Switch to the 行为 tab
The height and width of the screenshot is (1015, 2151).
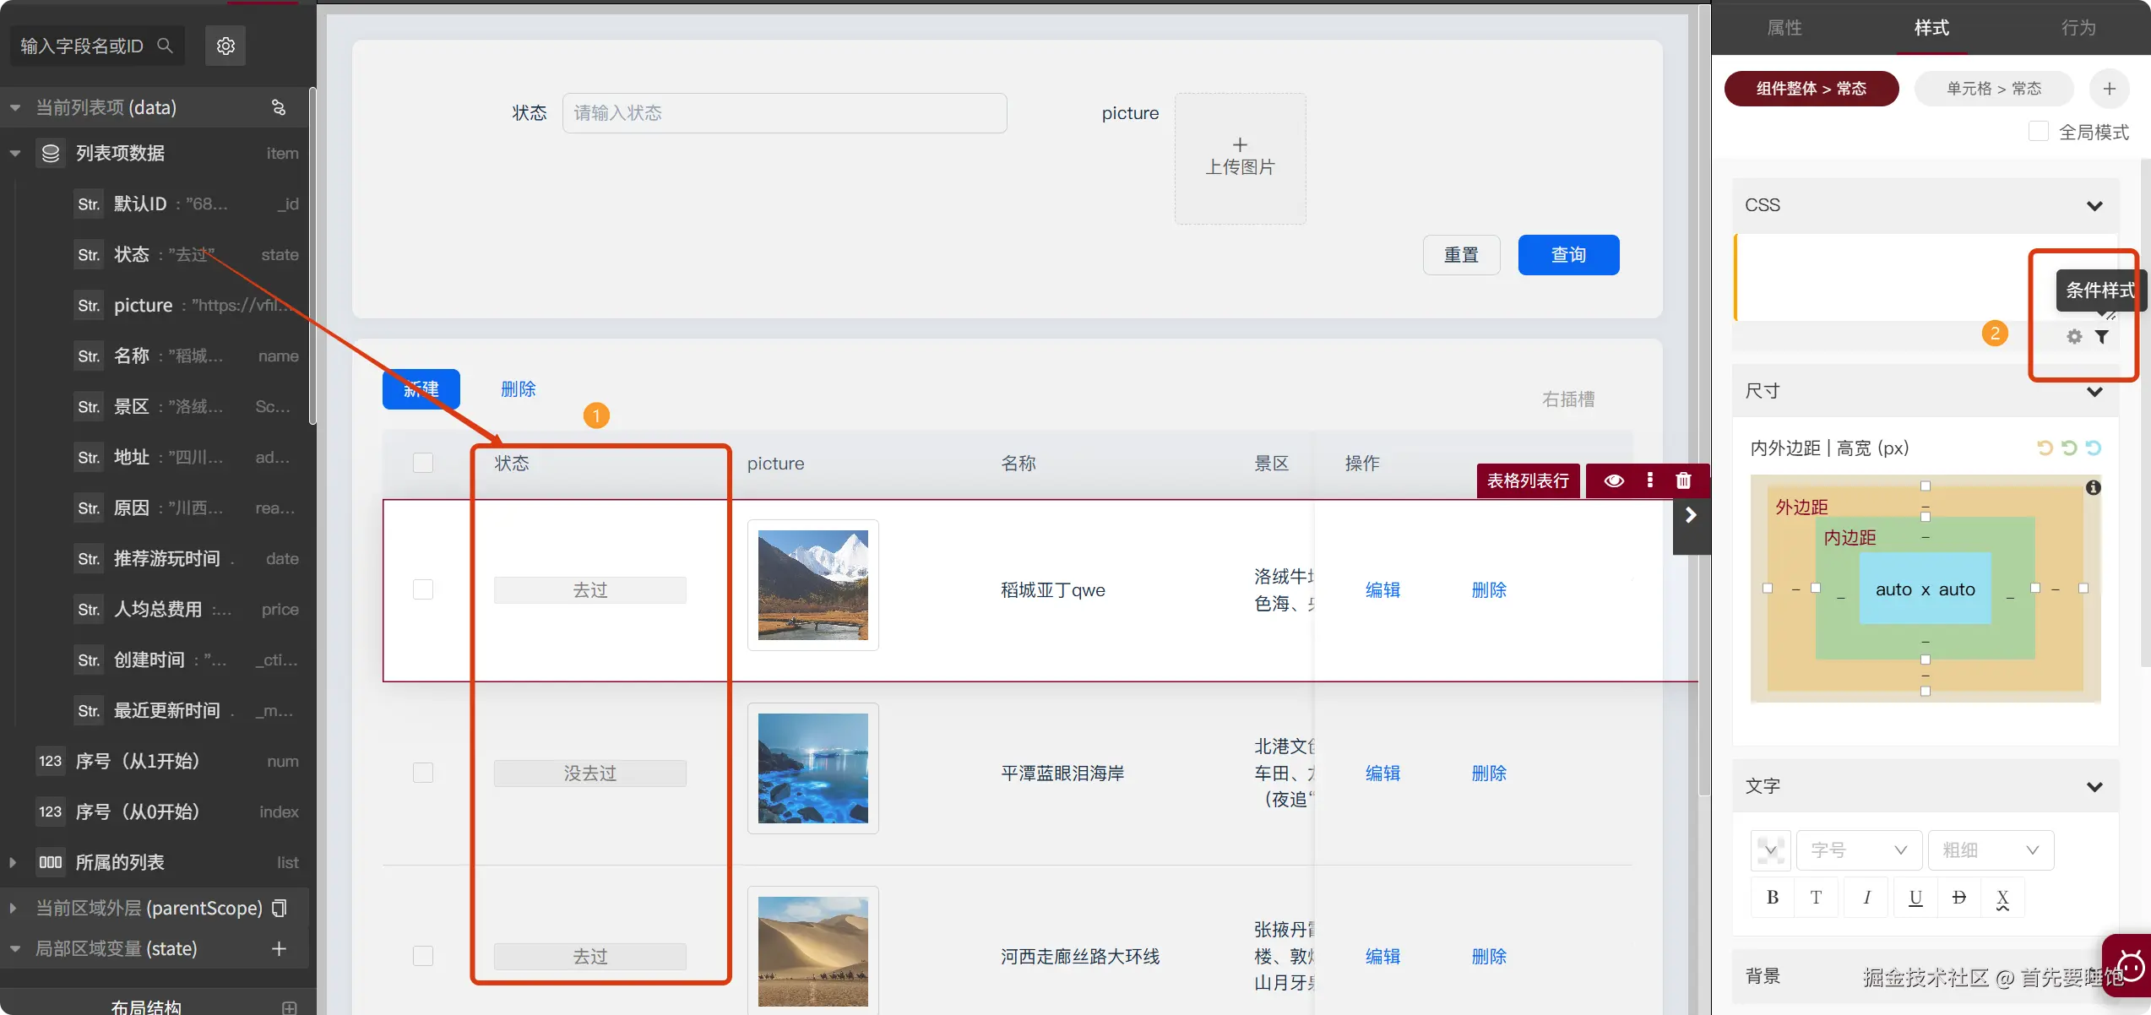2078,28
